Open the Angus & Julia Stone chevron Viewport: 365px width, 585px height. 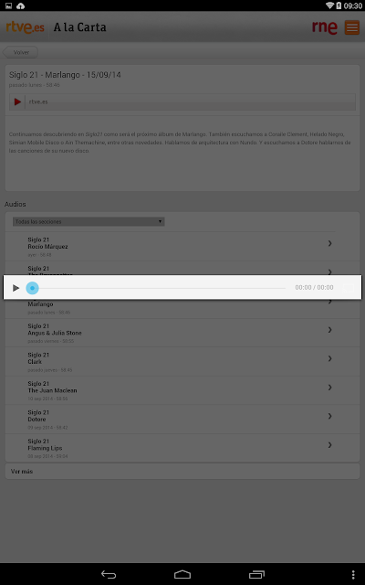click(329, 330)
